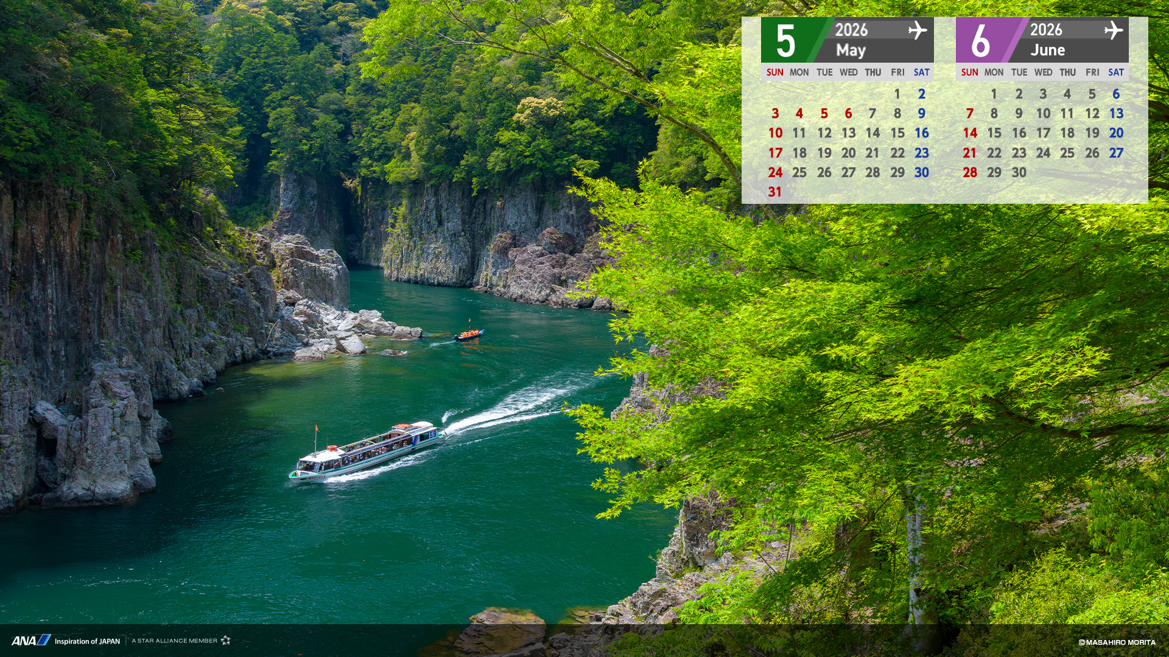Select May 31 on the calendar

click(x=774, y=192)
